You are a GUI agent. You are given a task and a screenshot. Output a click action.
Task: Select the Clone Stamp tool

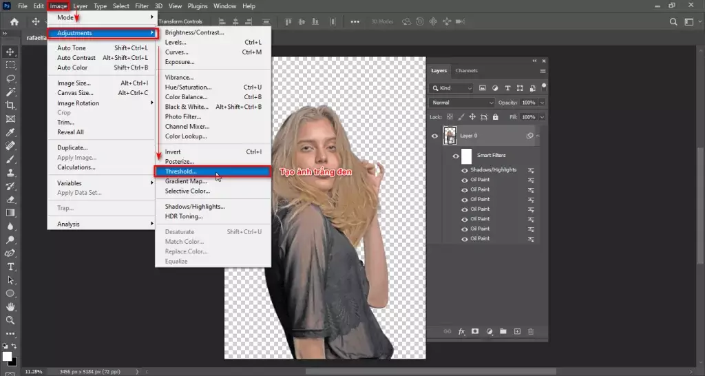10,173
